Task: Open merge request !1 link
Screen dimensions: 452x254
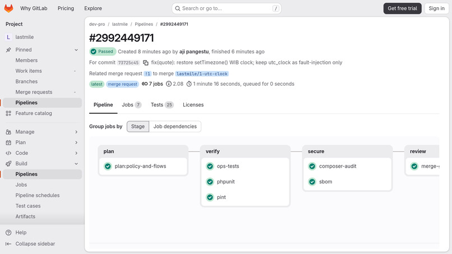Action: click(147, 73)
